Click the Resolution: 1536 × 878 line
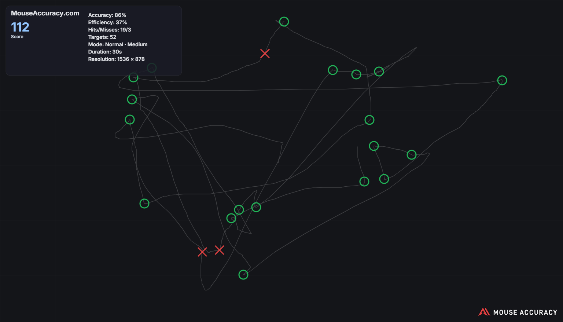Image resolution: width=563 pixels, height=322 pixels. pos(116,59)
